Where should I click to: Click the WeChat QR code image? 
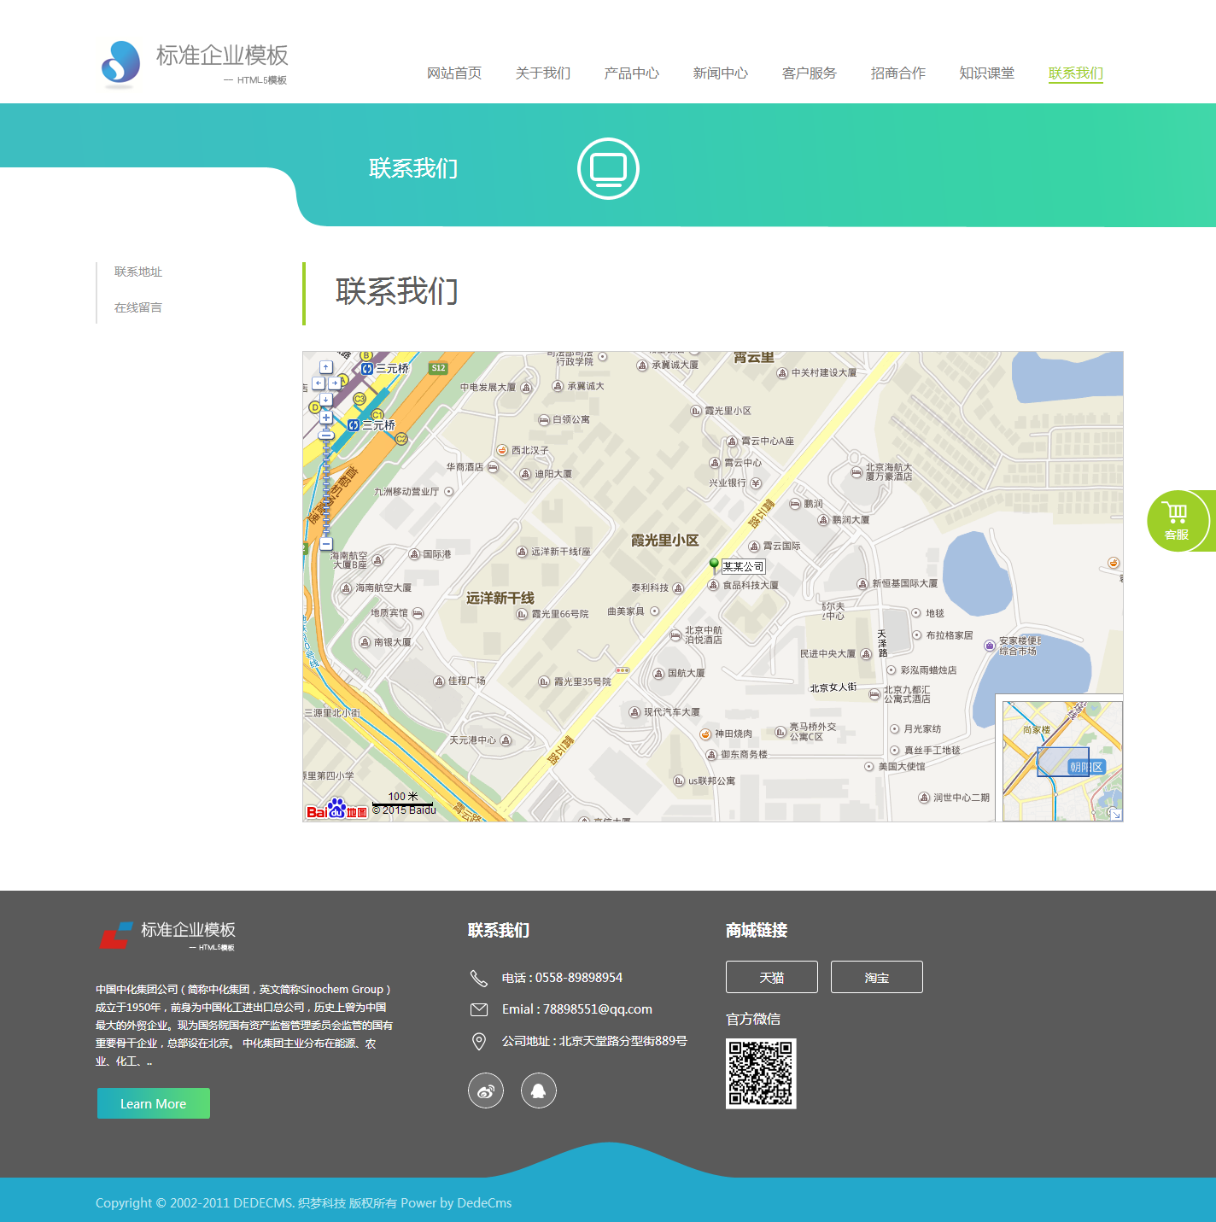[x=760, y=1073]
